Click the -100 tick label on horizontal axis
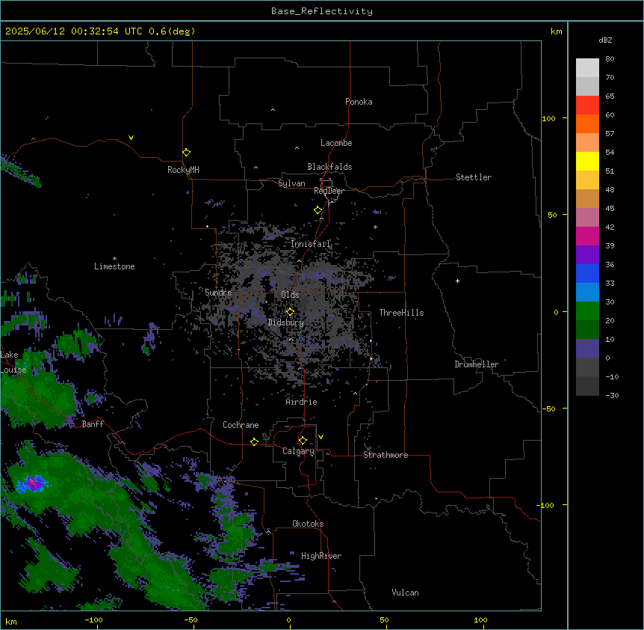Screen dimensions: 644x630 click(x=93, y=620)
